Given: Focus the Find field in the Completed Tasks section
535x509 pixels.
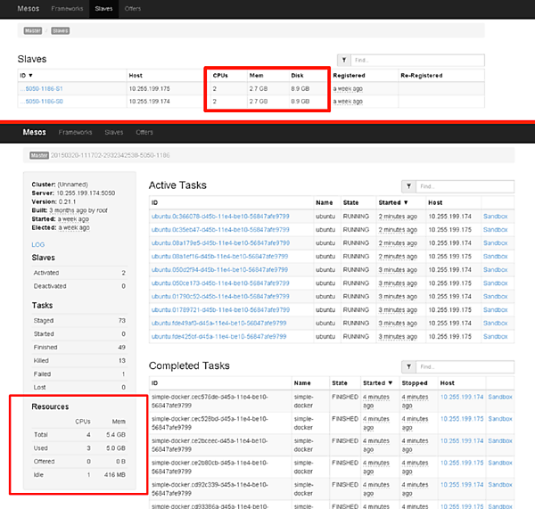Looking at the screenshot, I should tap(465, 366).
